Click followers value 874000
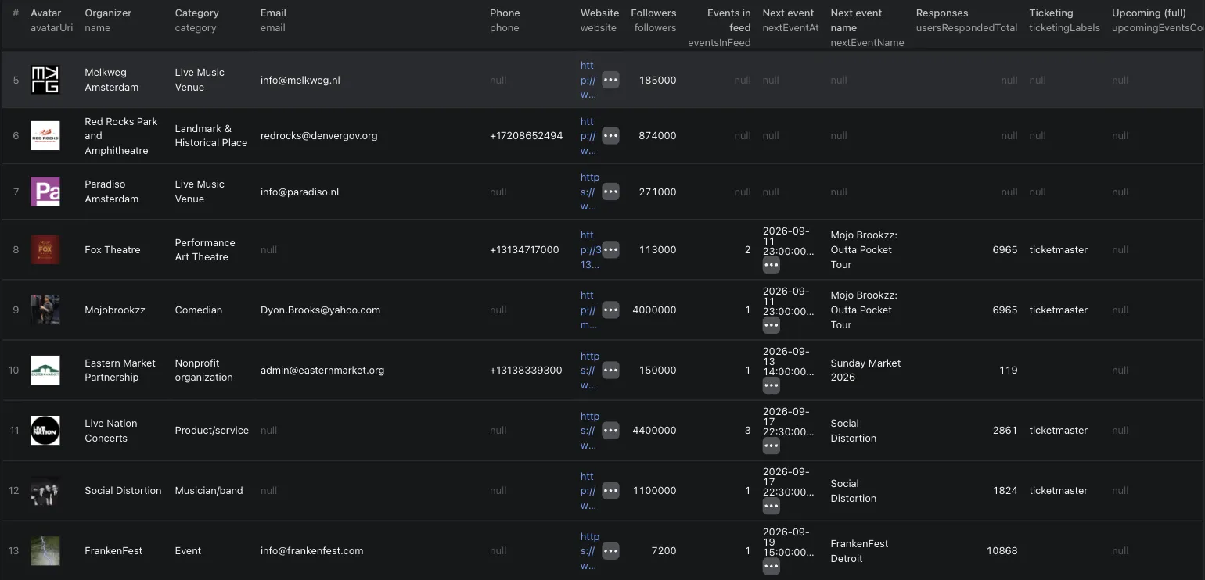The width and height of the screenshot is (1205, 580). 657,135
